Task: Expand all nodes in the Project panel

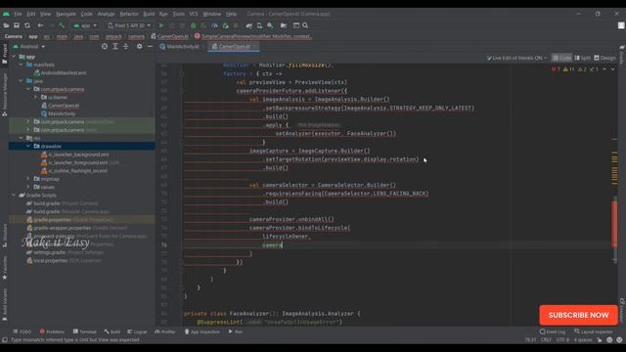Action: click(115, 46)
